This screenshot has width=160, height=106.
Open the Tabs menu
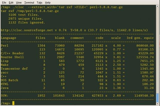[39, 2]
